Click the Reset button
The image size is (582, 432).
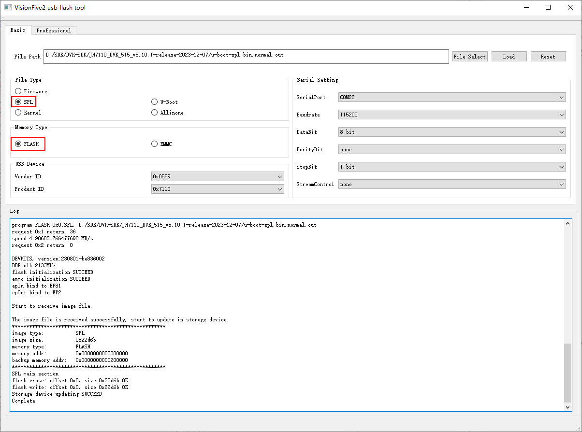pos(548,57)
